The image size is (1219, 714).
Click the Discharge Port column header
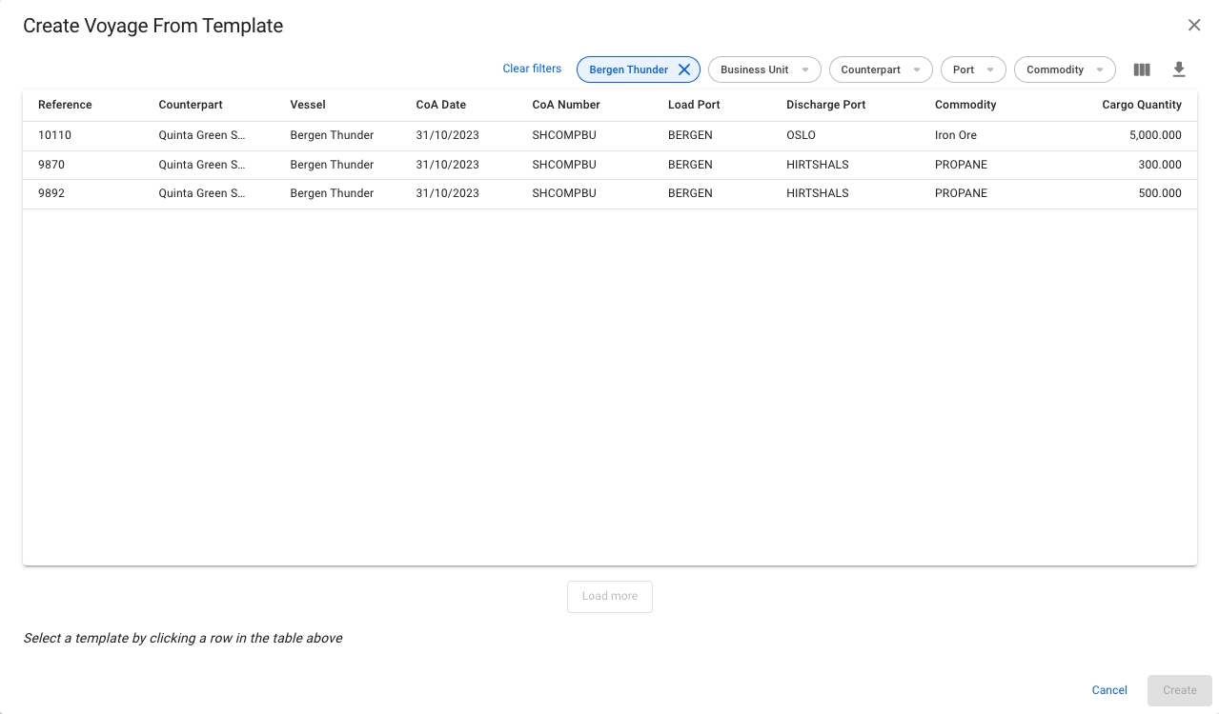(x=825, y=105)
